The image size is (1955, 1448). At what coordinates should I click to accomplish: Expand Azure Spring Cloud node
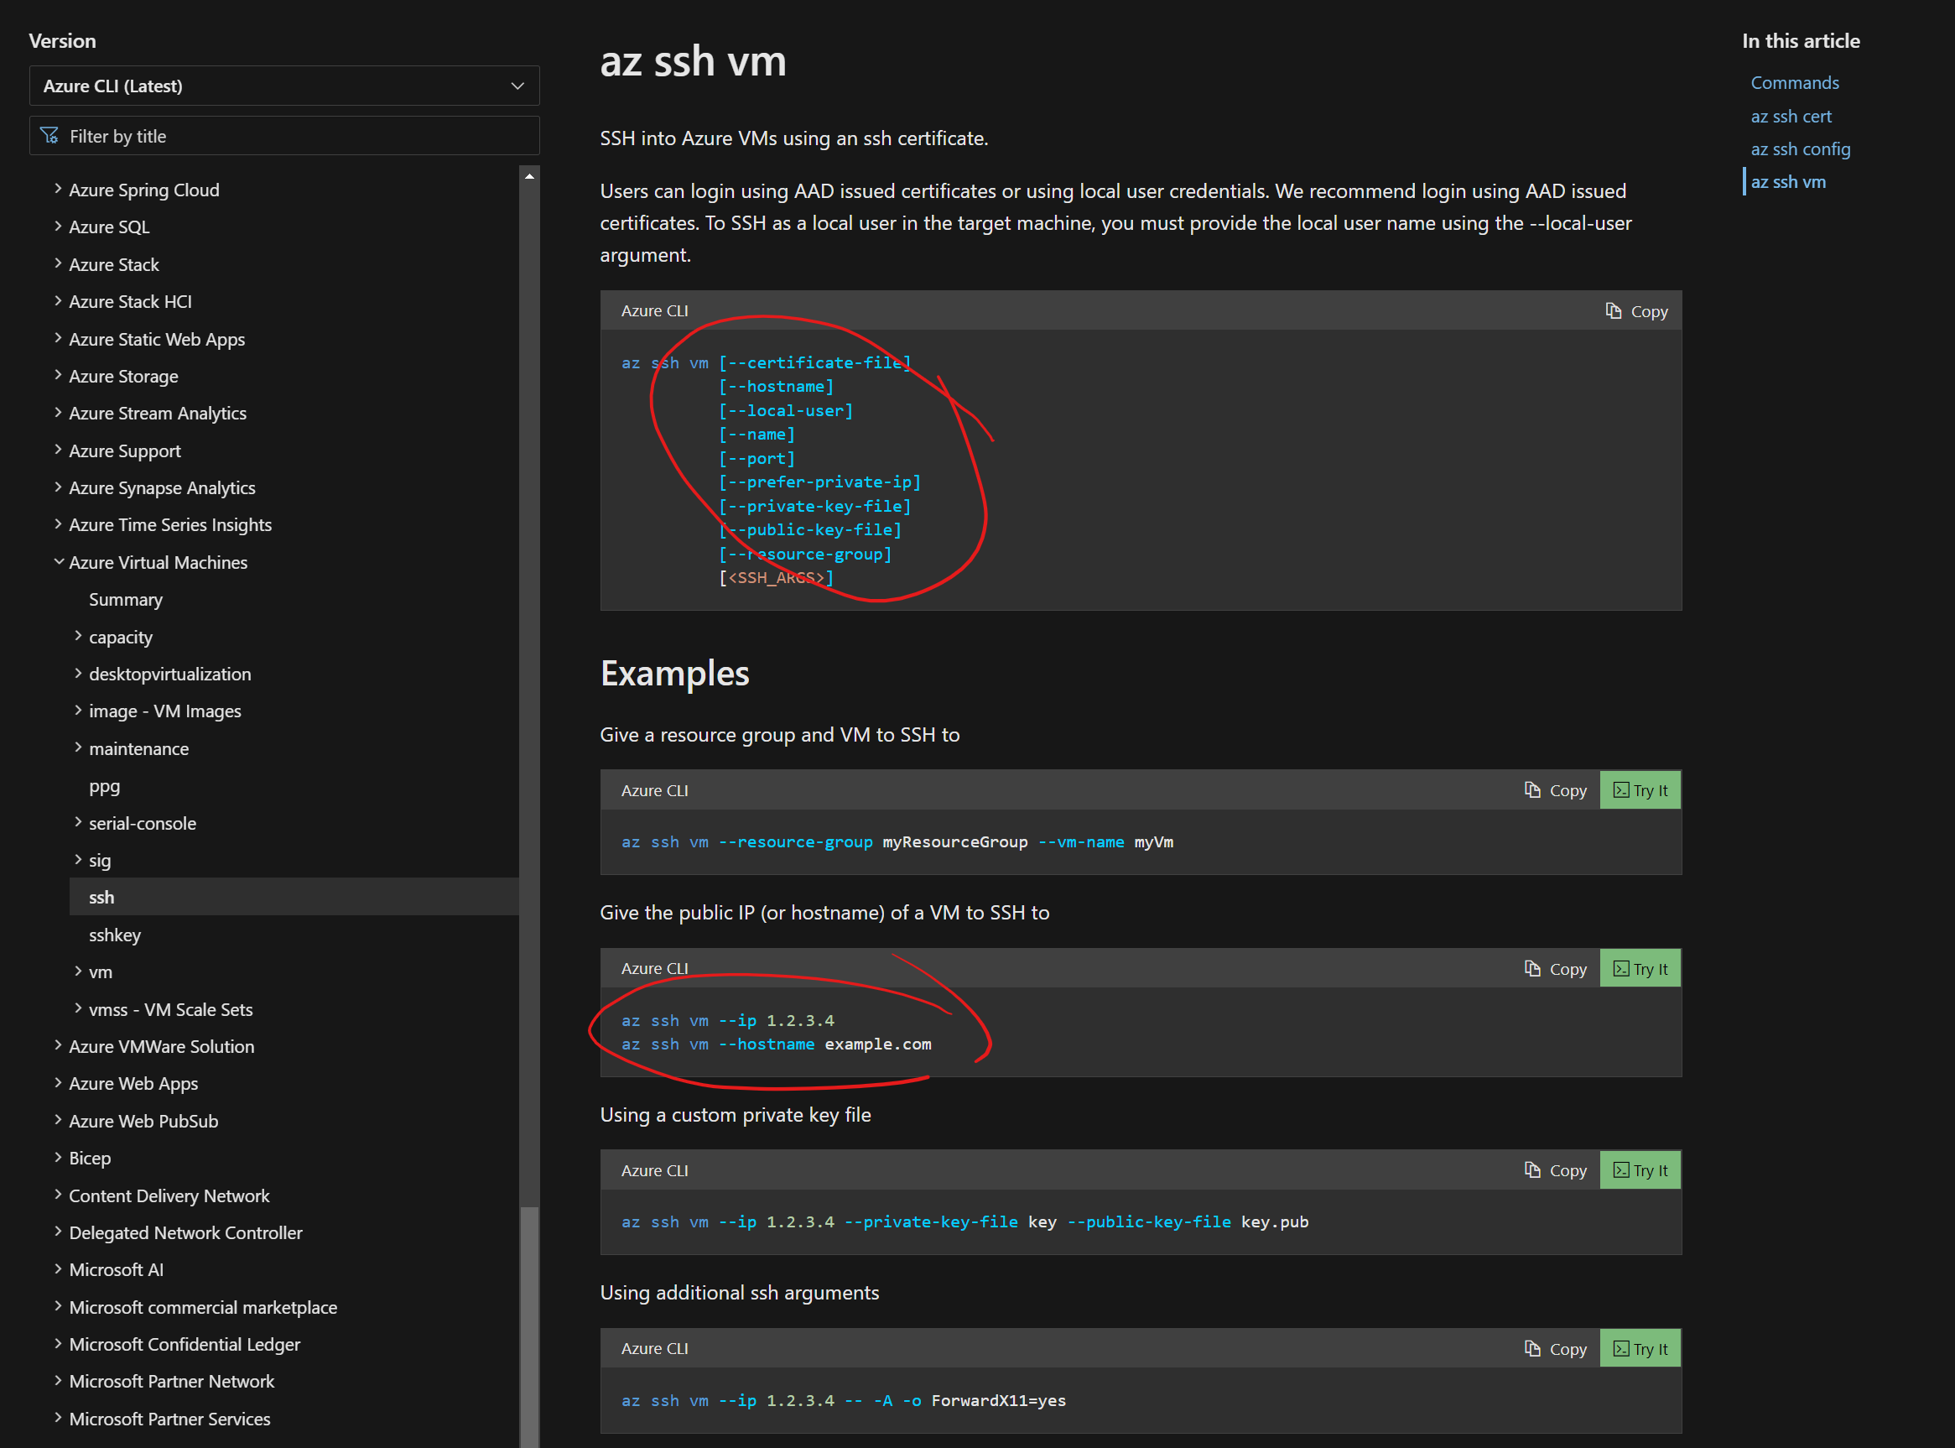[x=58, y=189]
